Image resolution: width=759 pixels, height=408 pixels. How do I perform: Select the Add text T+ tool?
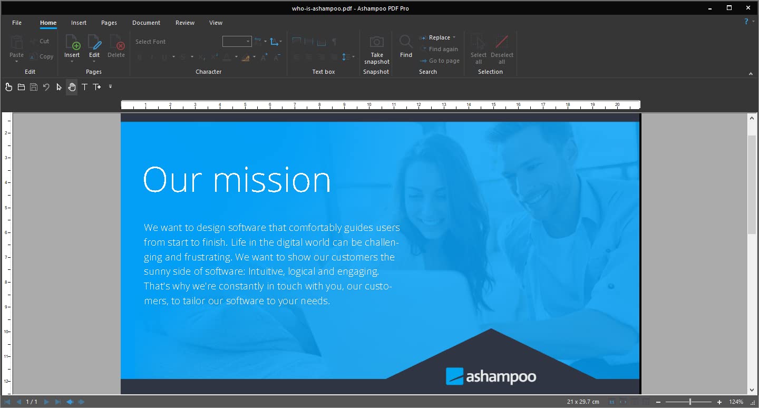click(97, 87)
